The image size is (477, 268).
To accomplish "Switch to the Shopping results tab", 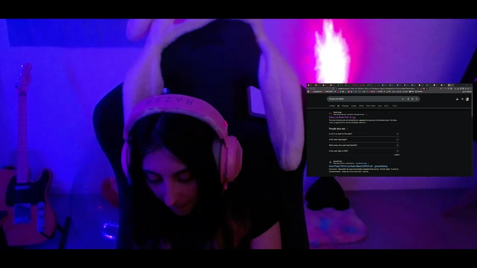I will tap(345, 106).
